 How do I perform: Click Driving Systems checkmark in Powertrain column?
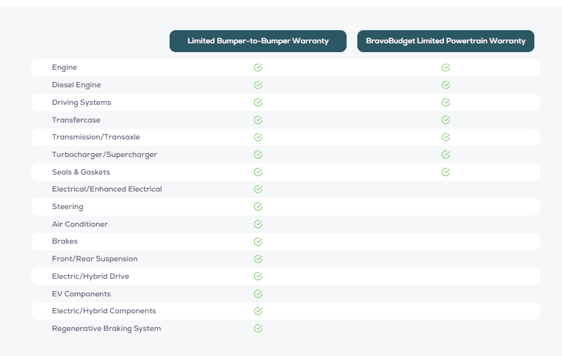pyautogui.click(x=445, y=102)
